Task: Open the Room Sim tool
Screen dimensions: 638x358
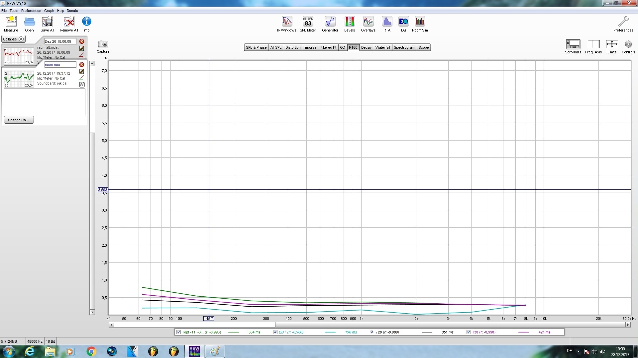Action: 420,24
